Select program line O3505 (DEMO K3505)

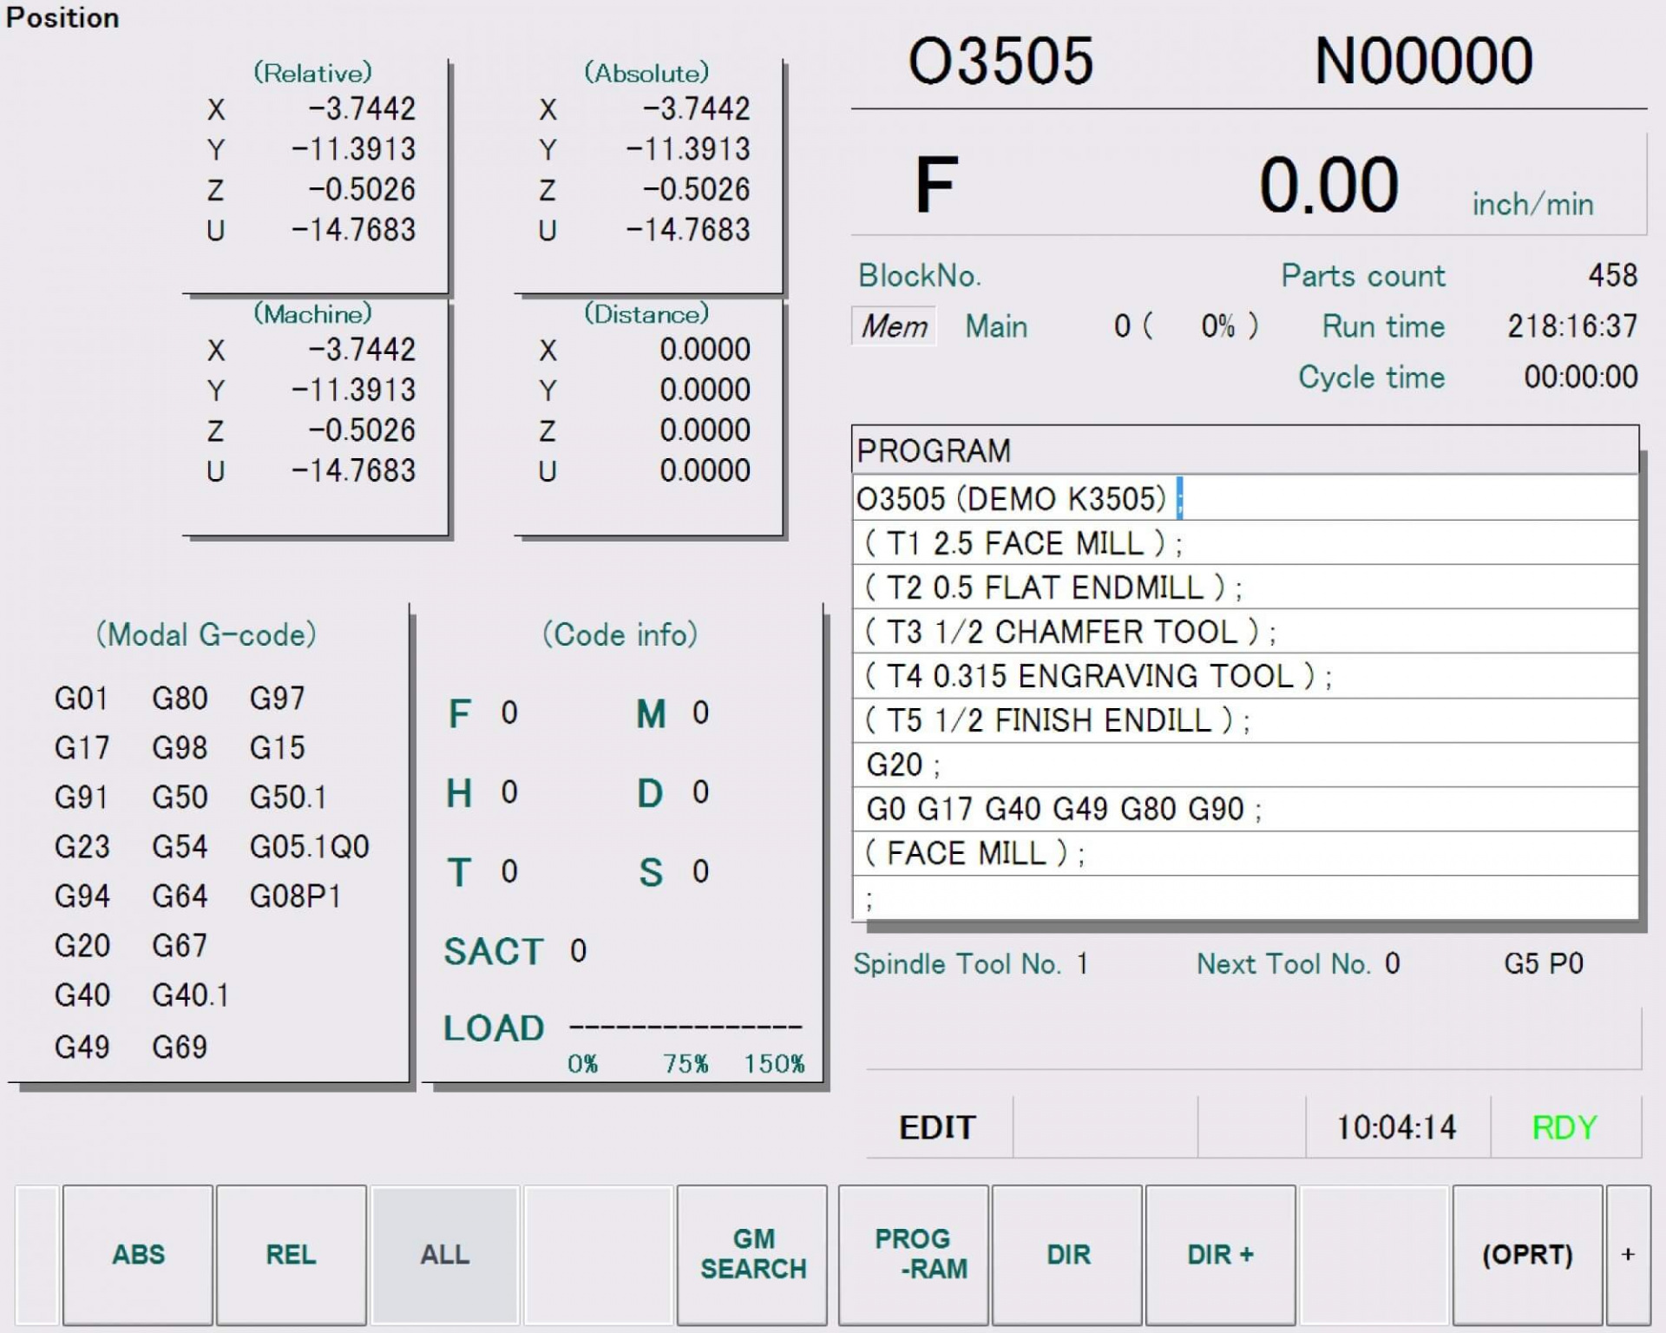(x=1011, y=499)
